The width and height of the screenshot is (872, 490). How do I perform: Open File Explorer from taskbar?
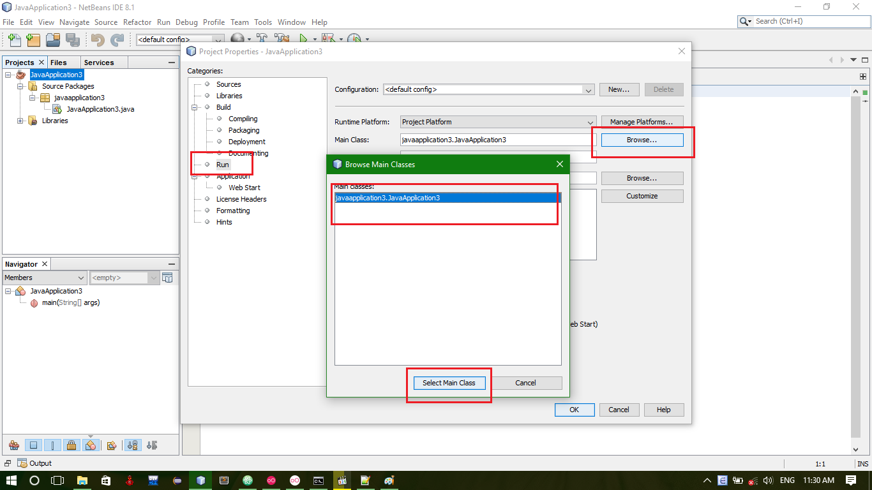pos(82,480)
